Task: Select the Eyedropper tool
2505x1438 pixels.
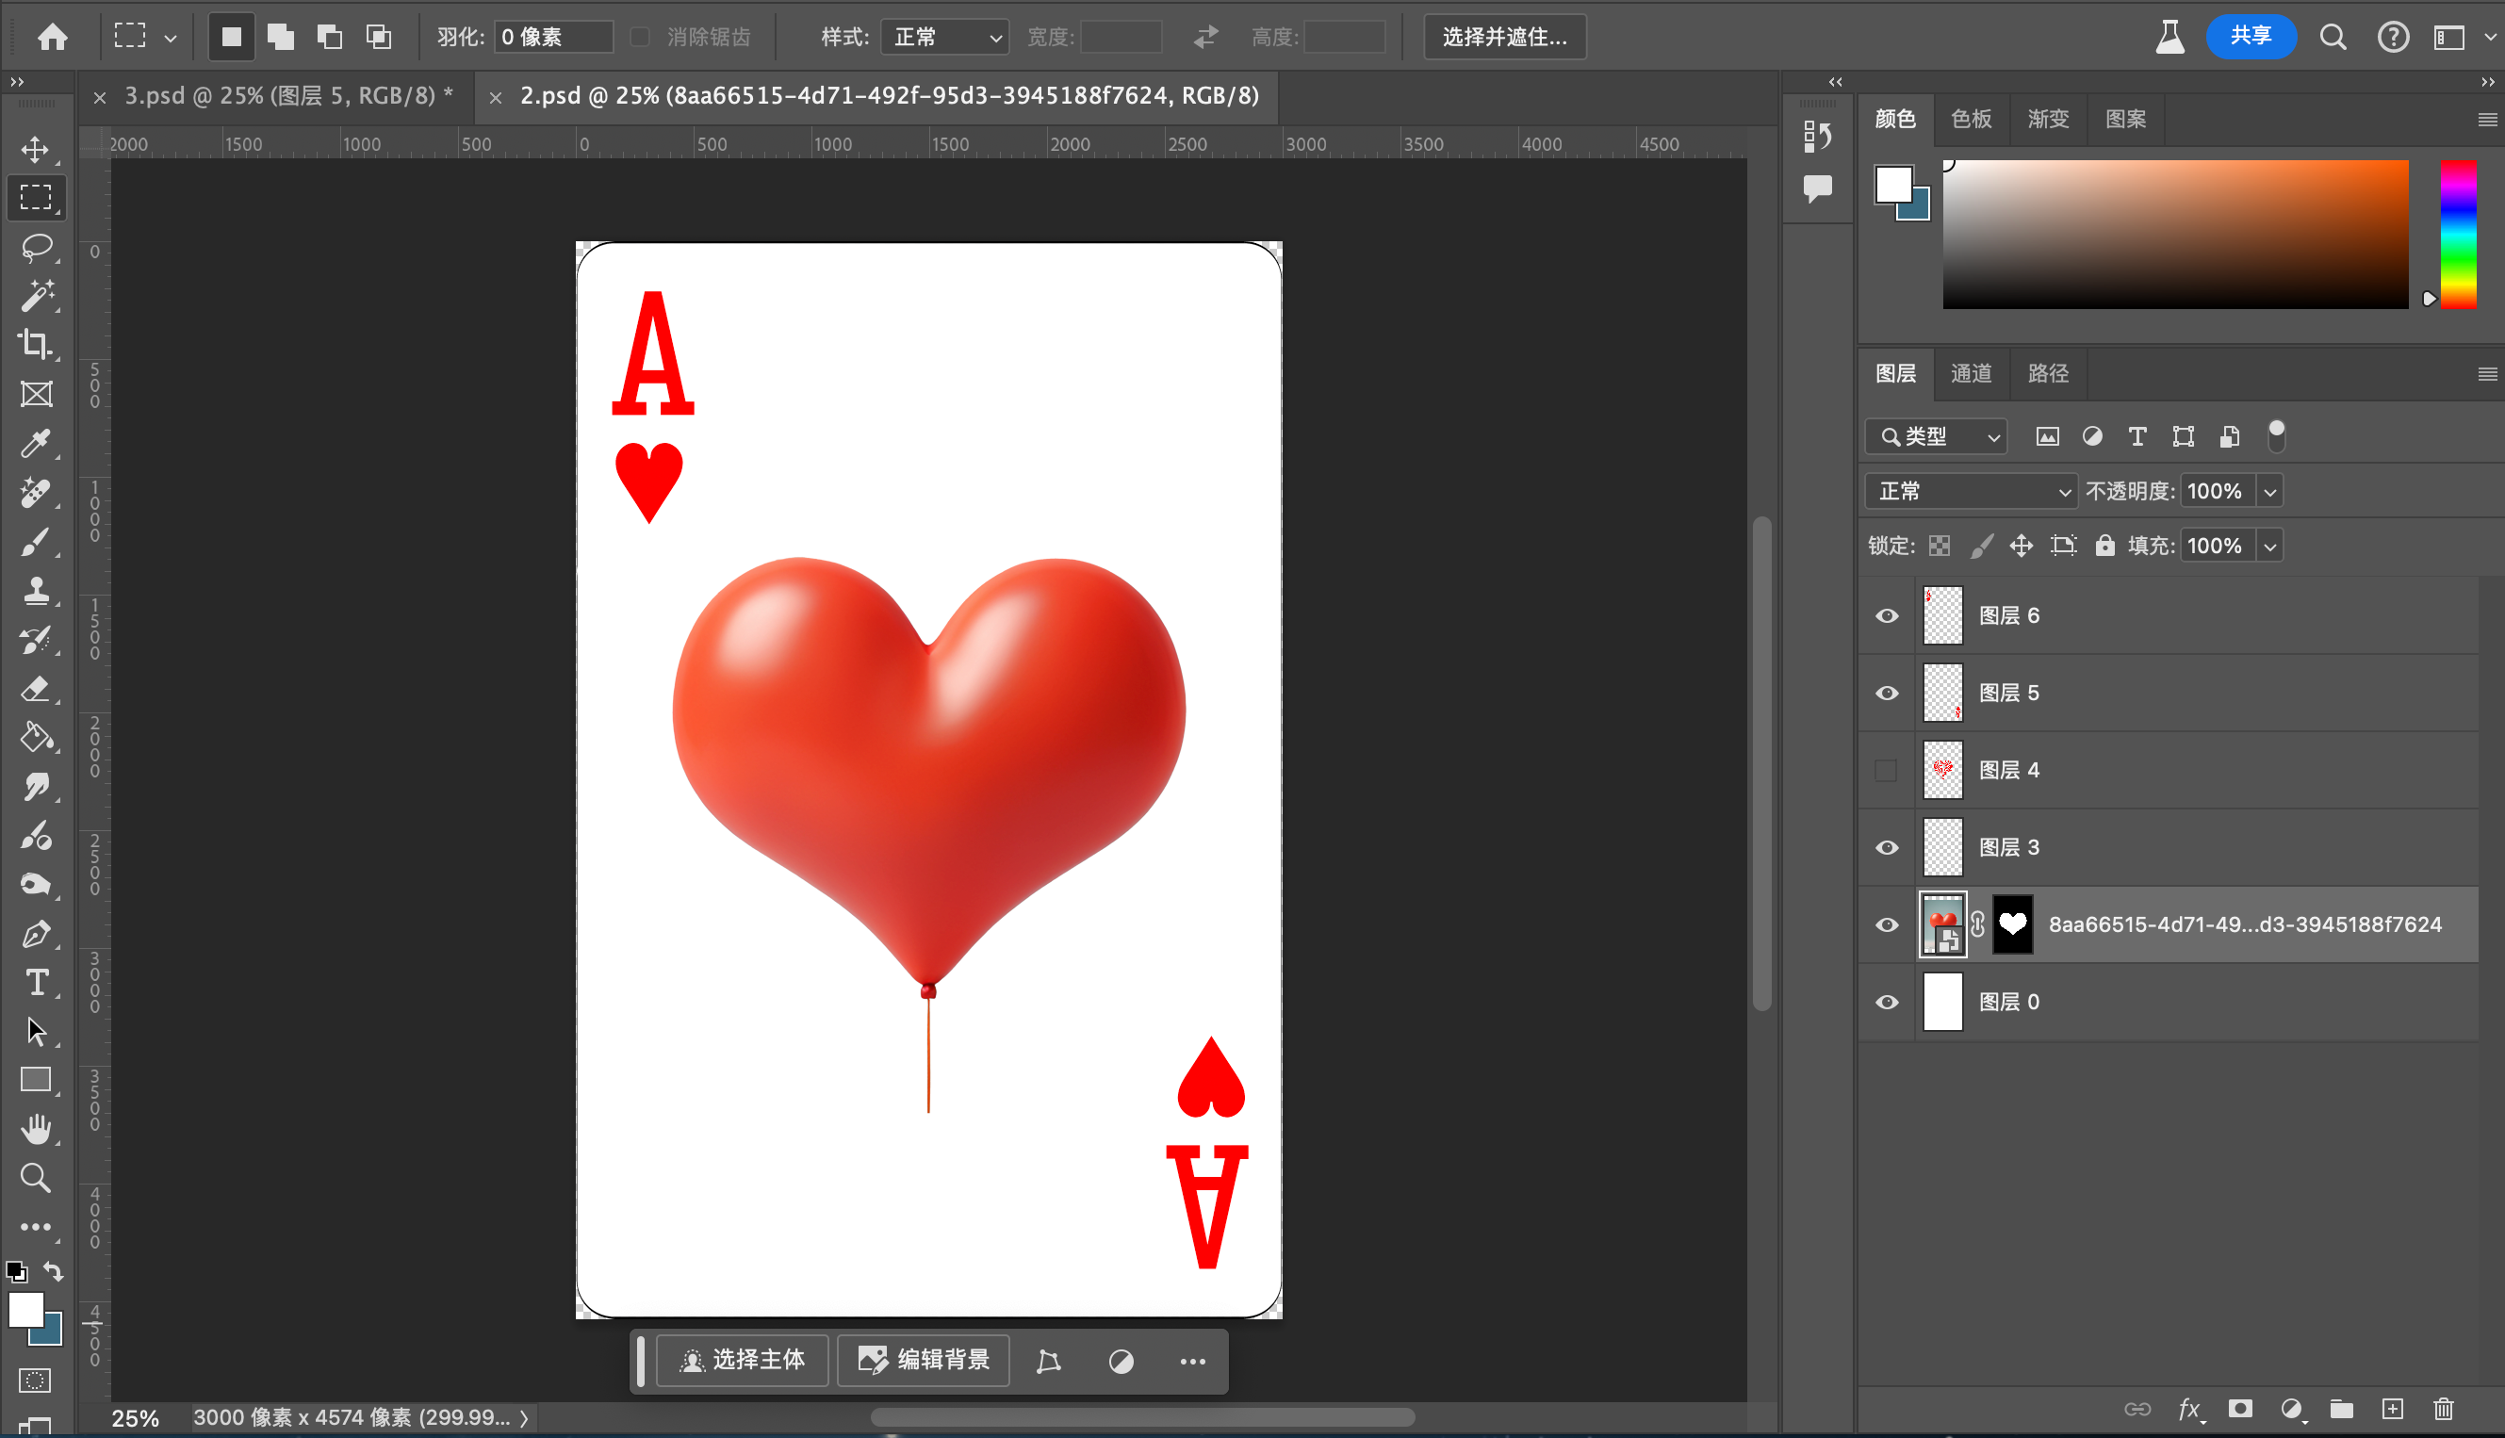Action: click(36, 444)
